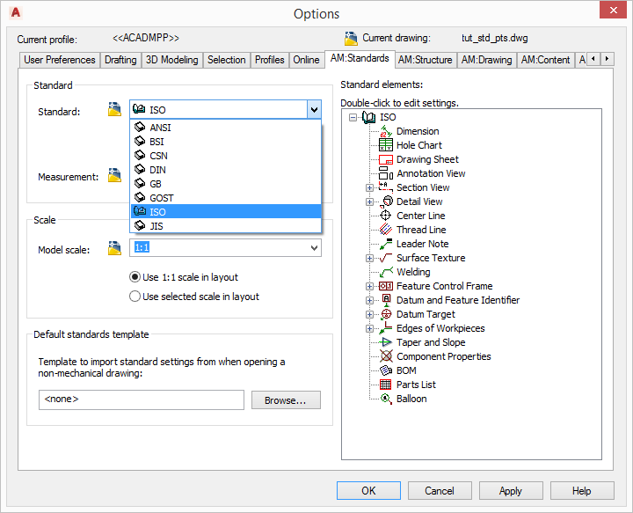Open the User Preferences tab
Image resolution: width=633 pixels, height=513 pixels.
point(60,60)
